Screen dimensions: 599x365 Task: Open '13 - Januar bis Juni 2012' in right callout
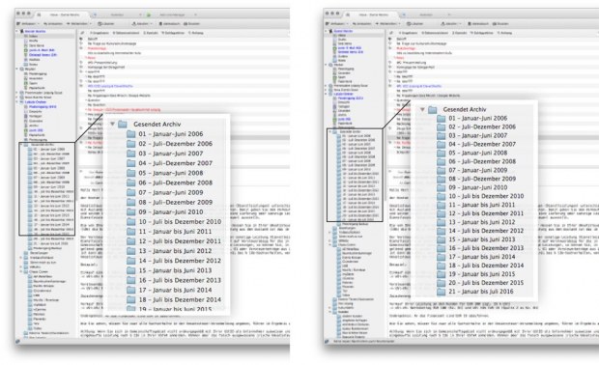point(482,222)
